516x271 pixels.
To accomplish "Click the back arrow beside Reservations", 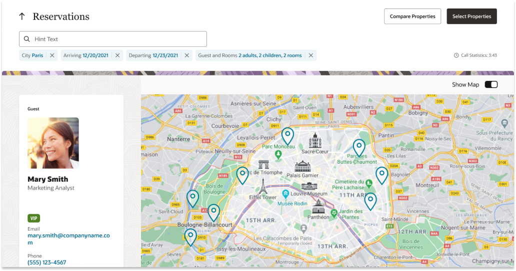I will (x=22, y=16).
